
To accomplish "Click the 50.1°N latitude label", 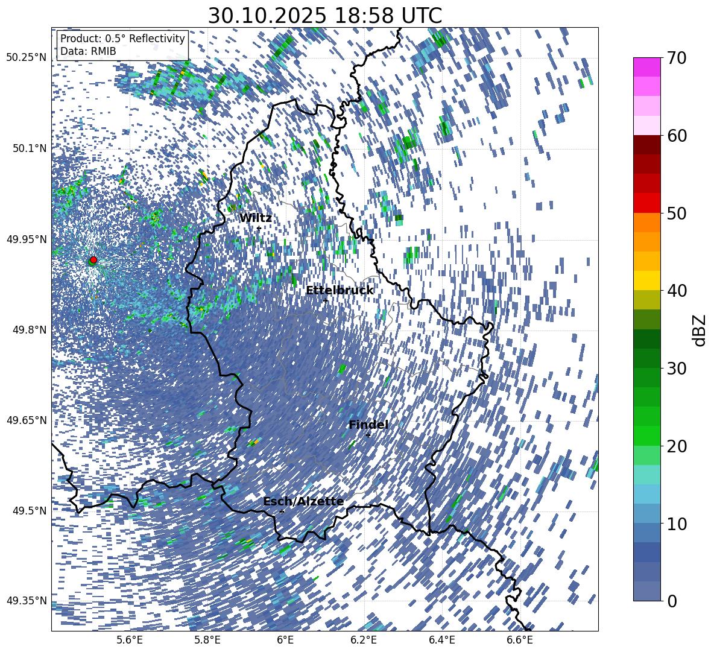I will (x=29, y=148).
